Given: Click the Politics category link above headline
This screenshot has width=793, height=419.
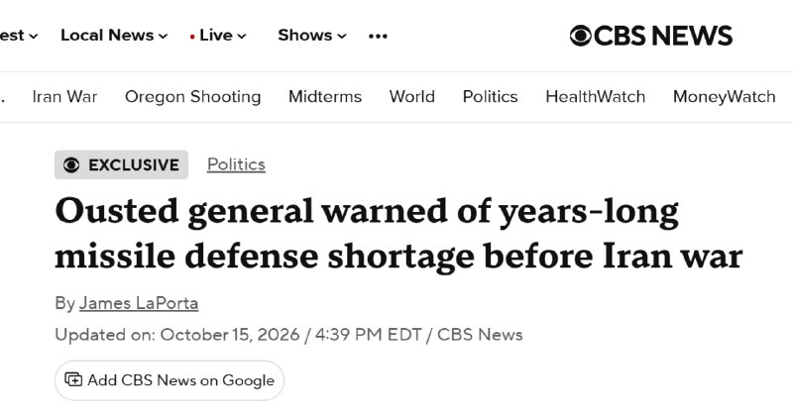Looking at the screenshot, I should point(236,164).
